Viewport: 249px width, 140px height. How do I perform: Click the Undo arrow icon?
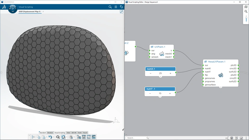tap(50, 137)
